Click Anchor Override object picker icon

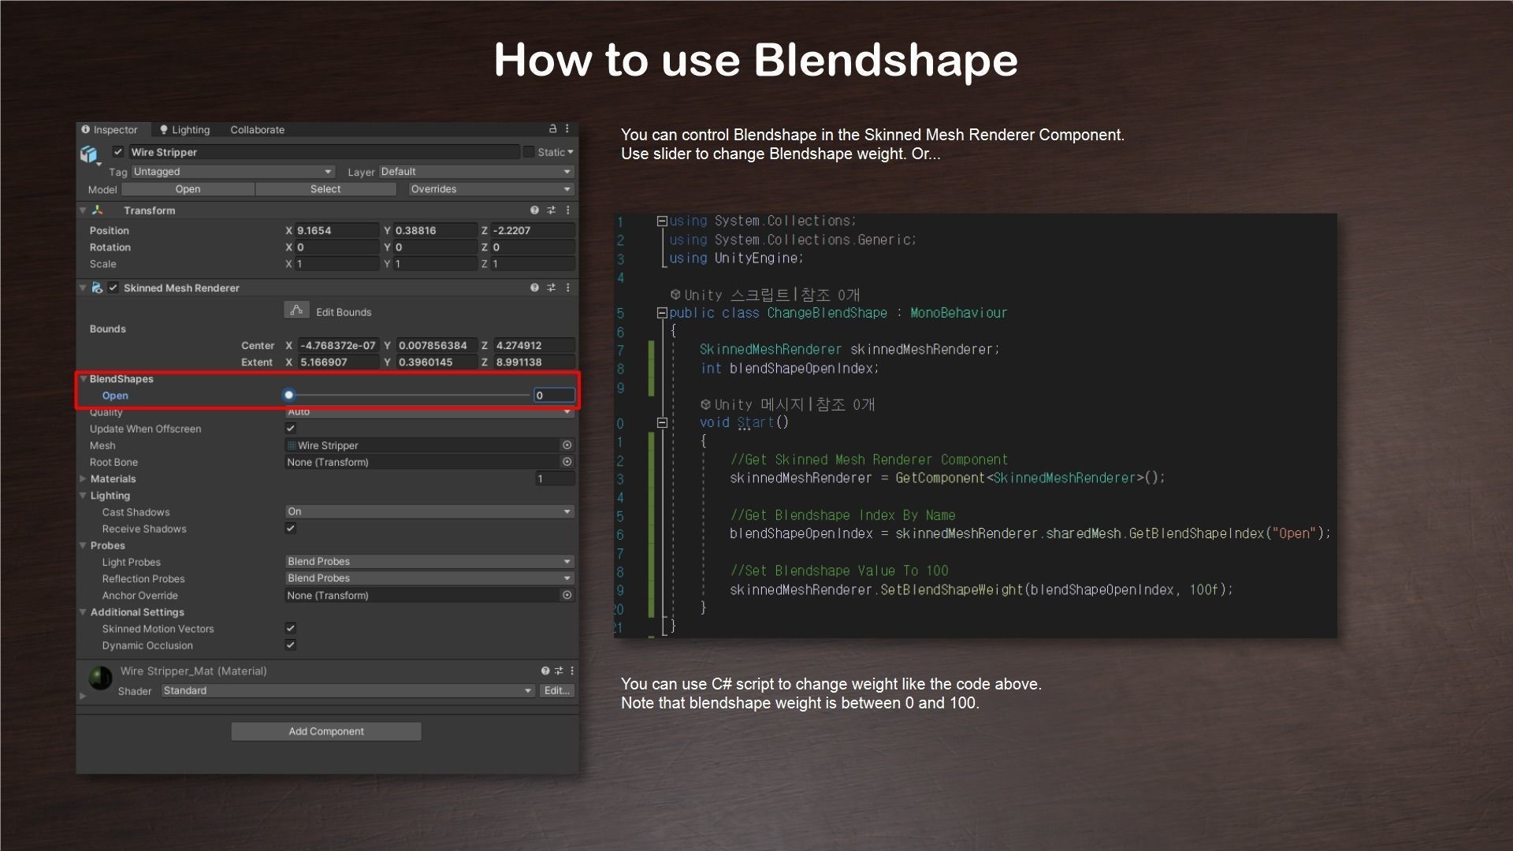coord(567,595)
